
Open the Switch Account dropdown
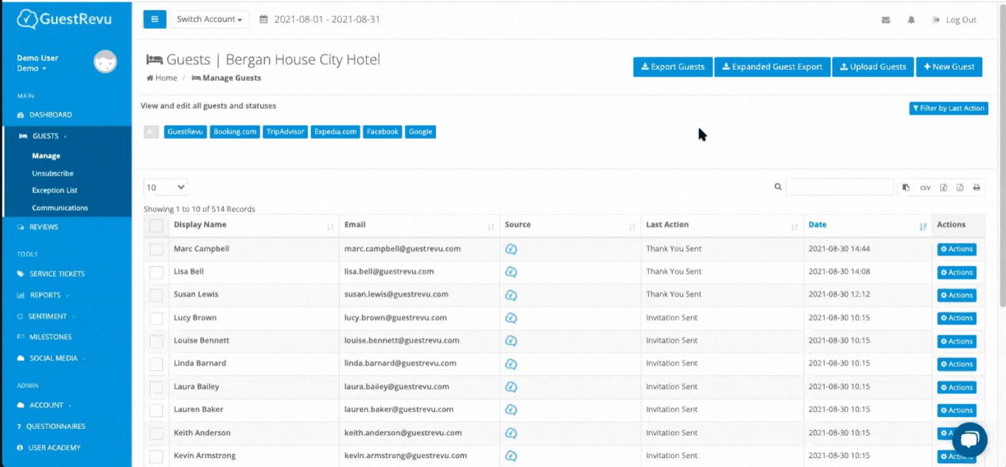pos(209,19)
